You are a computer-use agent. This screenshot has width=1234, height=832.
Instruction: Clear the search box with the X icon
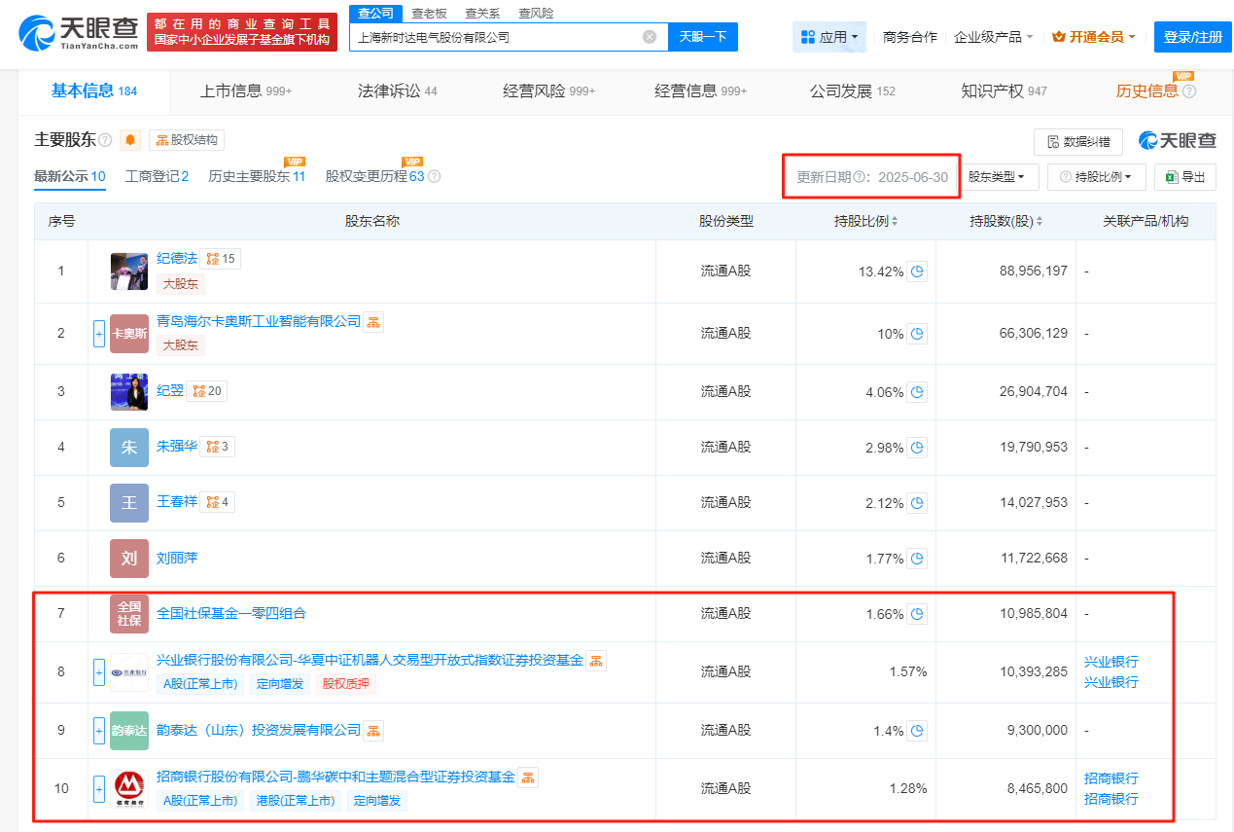click(650, 37)
